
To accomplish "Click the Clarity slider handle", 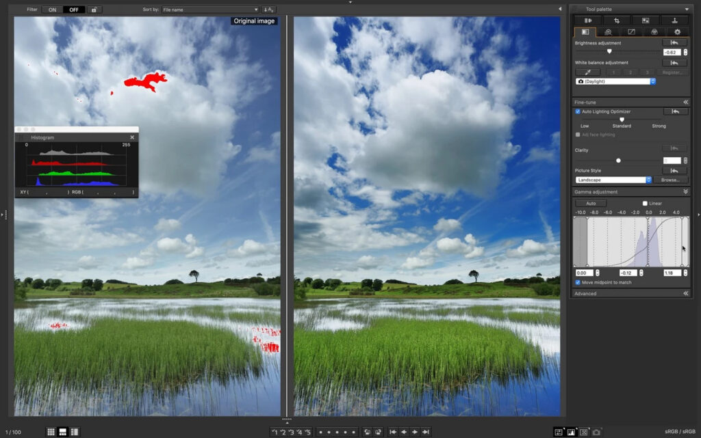I will 618,161.
